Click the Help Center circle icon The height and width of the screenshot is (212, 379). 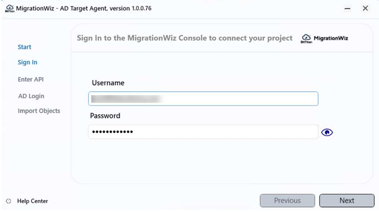point(9,201)
